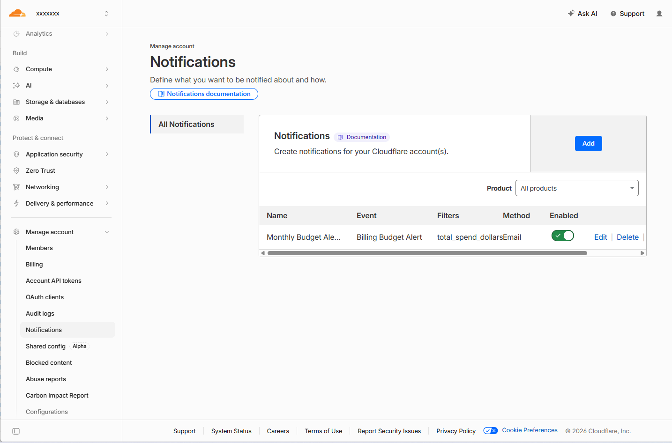Open Audit logs
The width and height of the screenshot is (672, 443).
(x=40, y=314)
